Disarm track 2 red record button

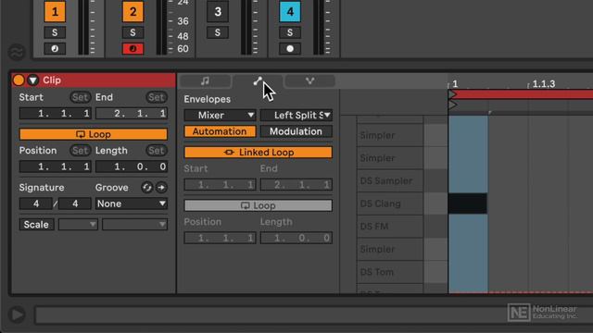(x=132, y=49)
